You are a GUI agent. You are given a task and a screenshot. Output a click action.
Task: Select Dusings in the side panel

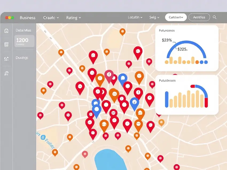22,58
